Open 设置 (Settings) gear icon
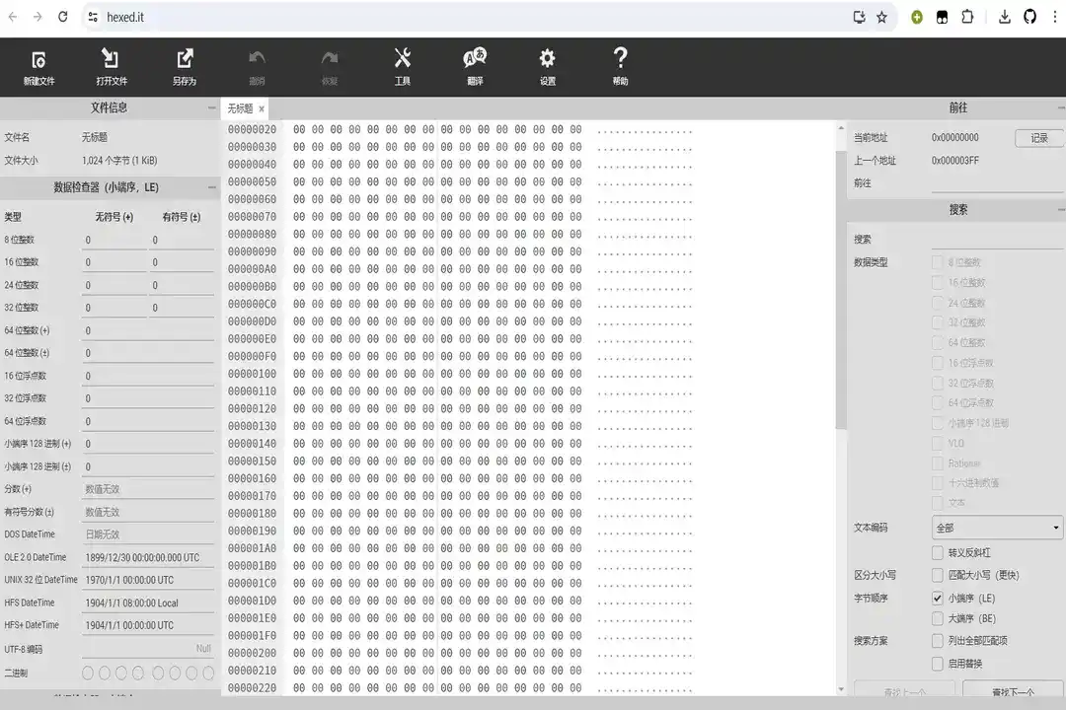This screenshot has height=710, width=1066. point(548,66)
